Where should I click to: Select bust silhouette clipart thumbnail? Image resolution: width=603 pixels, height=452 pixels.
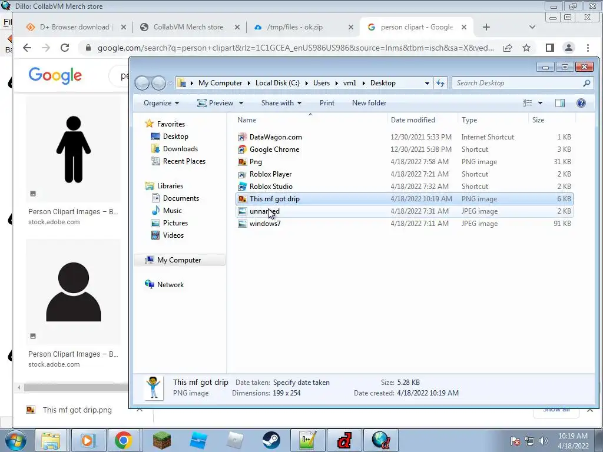pos(74,292)
